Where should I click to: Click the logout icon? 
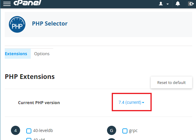(x=191, y=4)
